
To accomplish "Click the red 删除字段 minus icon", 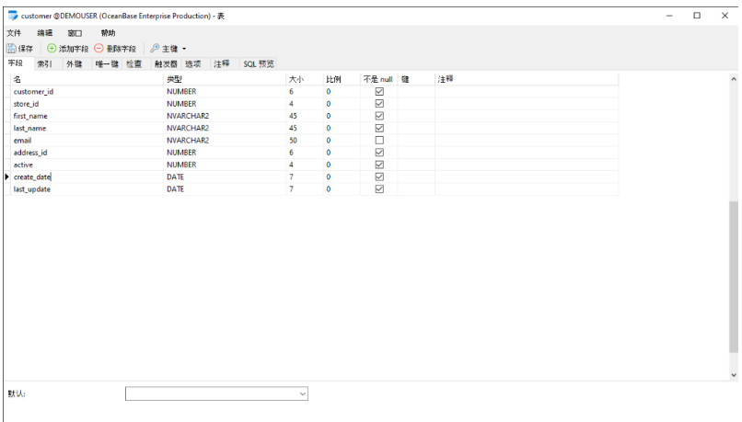I will coord(99,48).
